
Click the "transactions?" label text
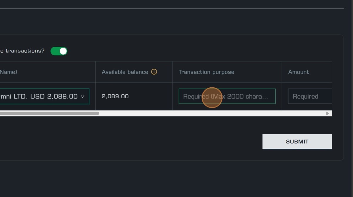pyautogui.click(x=25, y=51)
